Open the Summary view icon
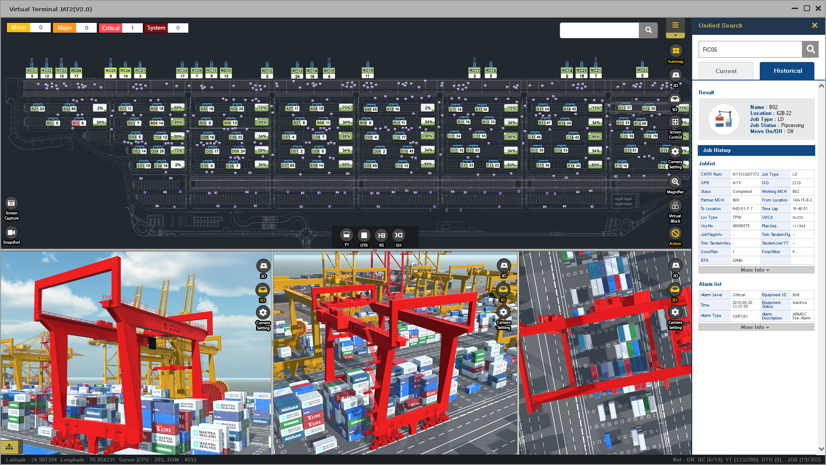This screenshot has width=826, height=465. 675,51
